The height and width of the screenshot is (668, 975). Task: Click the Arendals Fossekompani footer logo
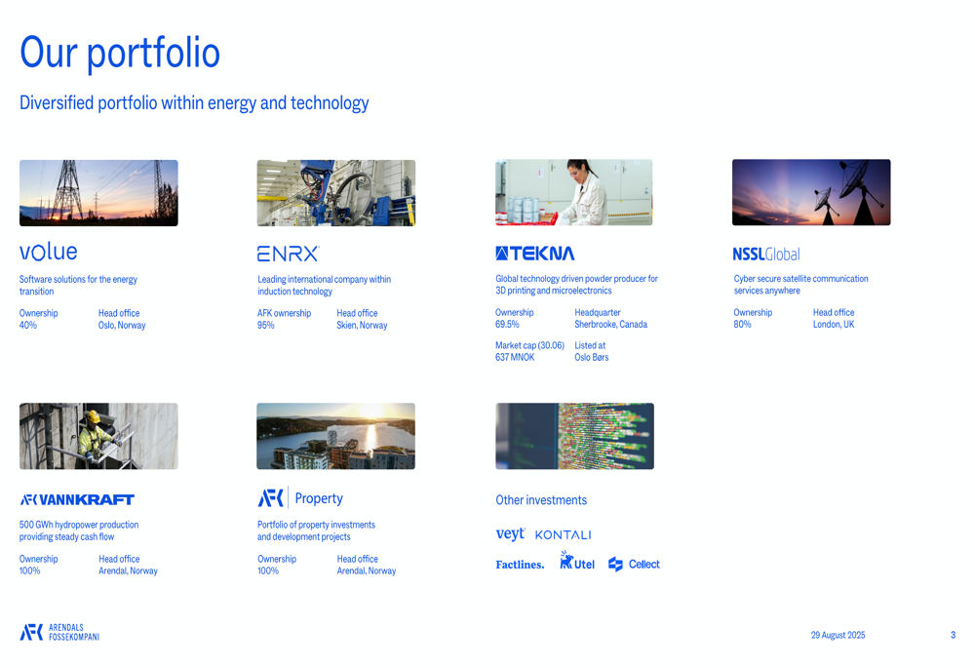(59, 632)
